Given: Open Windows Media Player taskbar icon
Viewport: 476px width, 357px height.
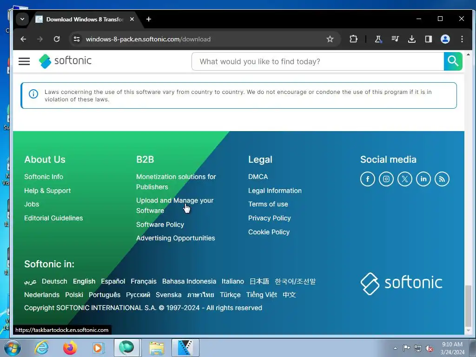Looking at the screenshot, I should (98, 348).
